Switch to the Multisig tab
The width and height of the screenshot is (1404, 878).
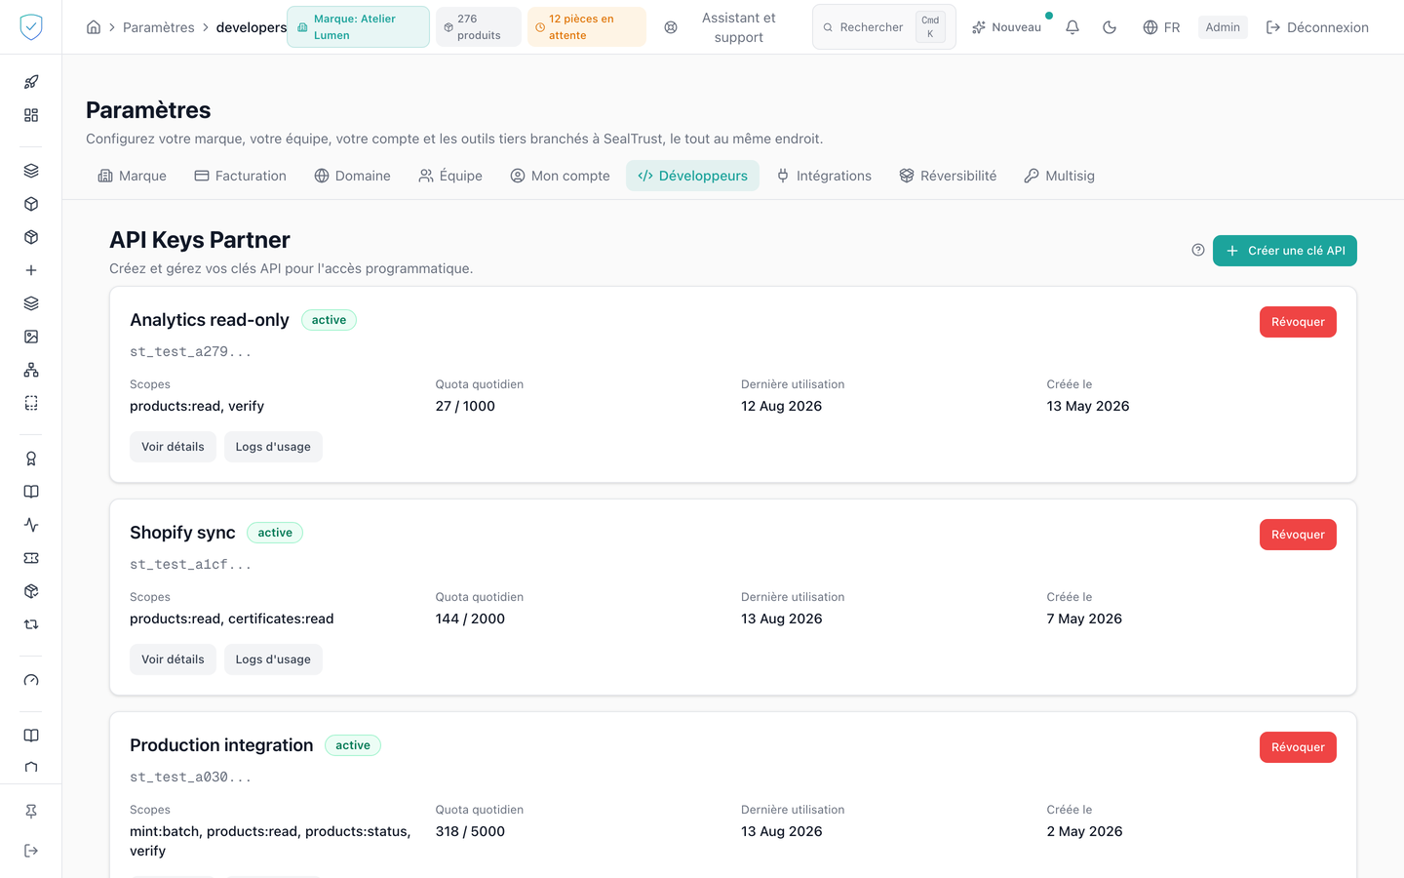coord(1059,176)
